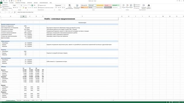Viewport: 184px width, 103px height.
Task: Toggle Wrap Text (Перенести текст)
Action: click(42, 5)
